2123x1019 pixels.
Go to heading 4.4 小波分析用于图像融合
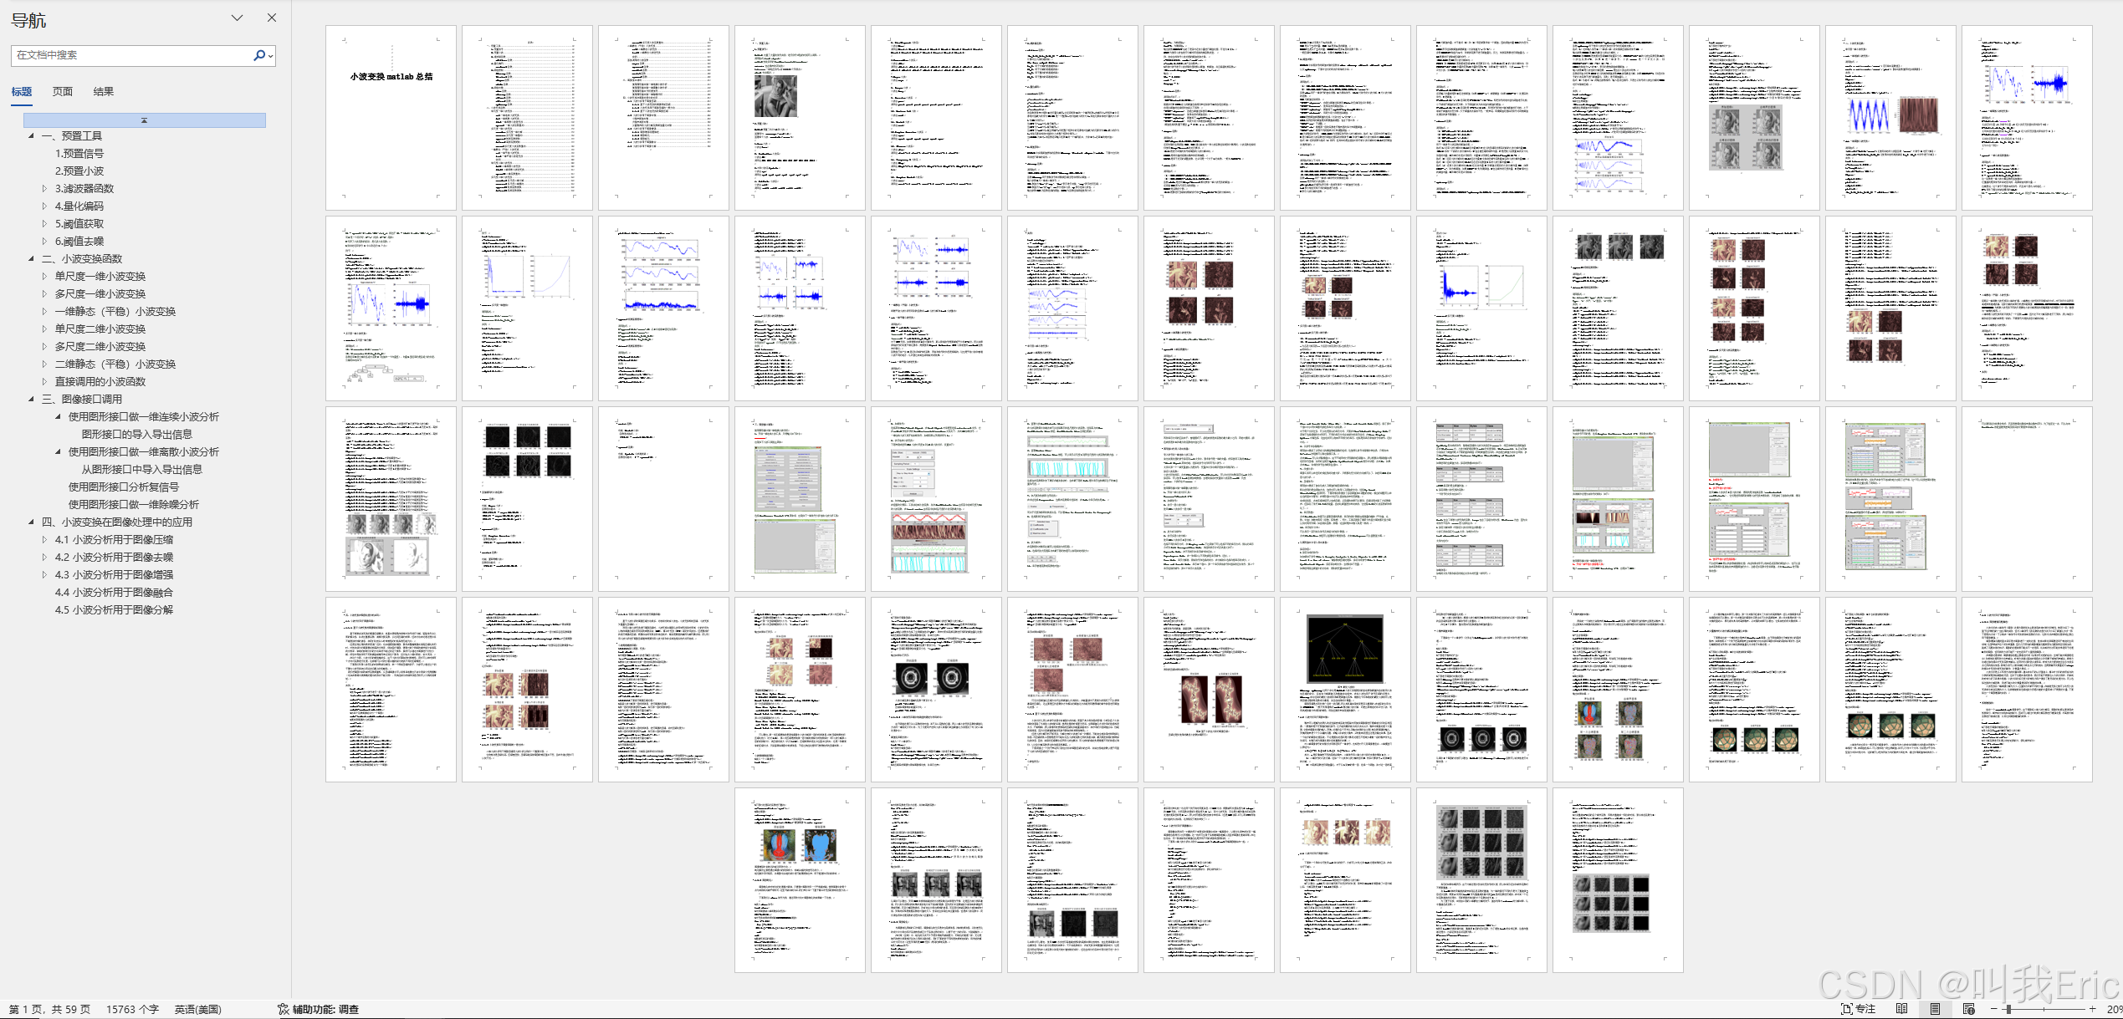[114, 593]
